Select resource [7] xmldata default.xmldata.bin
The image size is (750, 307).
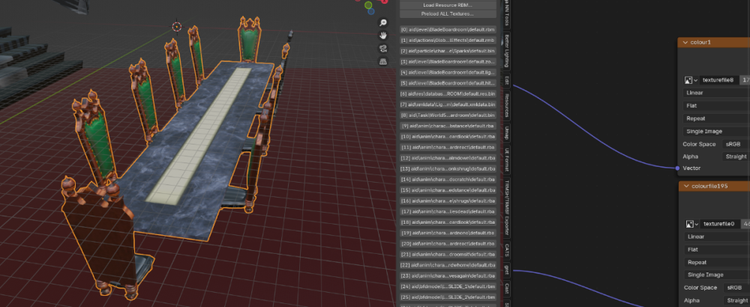(448, 105)
